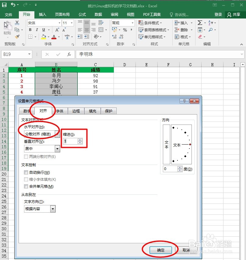Click the cell borders icon
The image size is (246, 260).
[30, 37]
